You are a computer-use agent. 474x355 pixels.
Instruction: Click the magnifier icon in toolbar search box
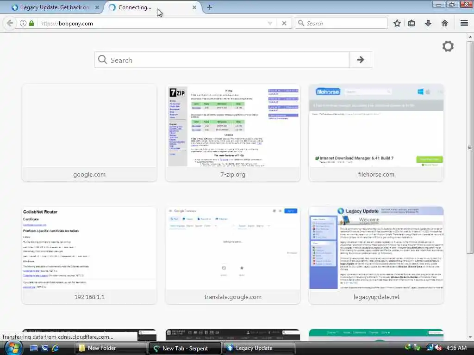click(x=301, y=23)
